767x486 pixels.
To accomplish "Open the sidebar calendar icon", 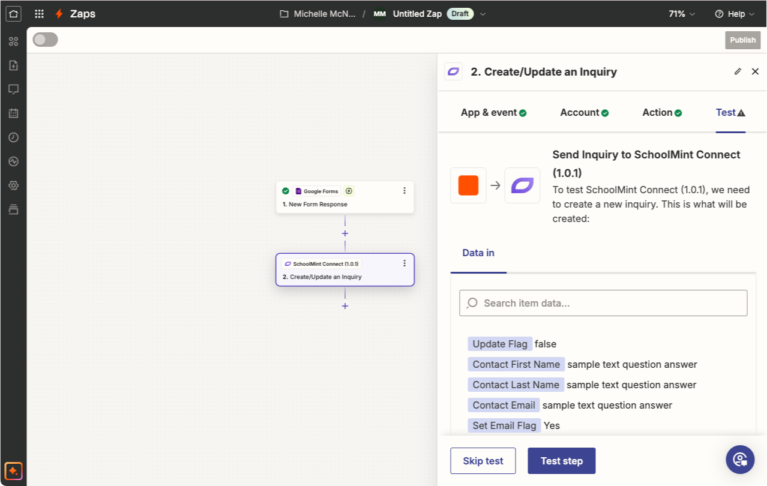I will click(x=13, y=113).
